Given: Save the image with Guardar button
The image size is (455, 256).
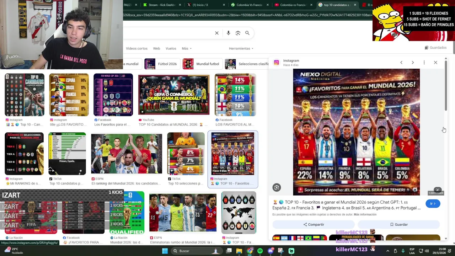Looking at the screenshot, I should pos(399,224).
